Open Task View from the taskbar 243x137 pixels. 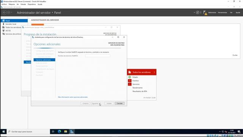coord(53,132)
